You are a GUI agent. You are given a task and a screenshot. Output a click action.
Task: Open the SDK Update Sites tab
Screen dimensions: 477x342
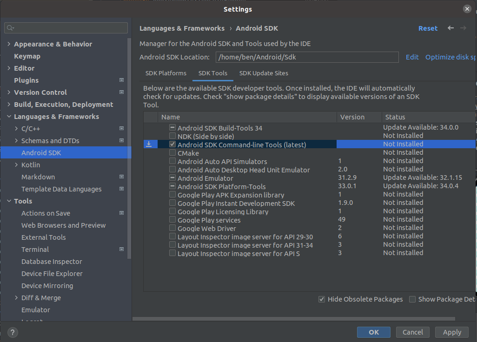pyautogui.click(x=264, y=73)
